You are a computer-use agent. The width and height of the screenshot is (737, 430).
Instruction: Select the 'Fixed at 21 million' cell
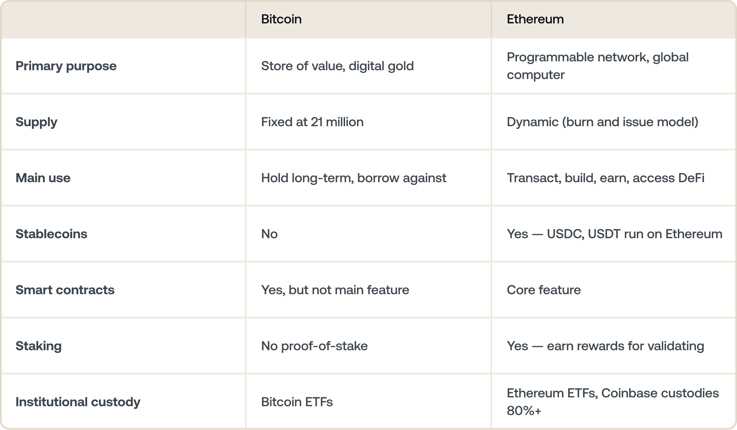point(312,122)
